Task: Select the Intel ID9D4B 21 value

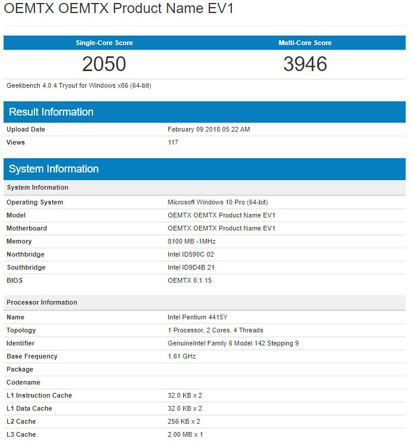Action: [191, 268]
